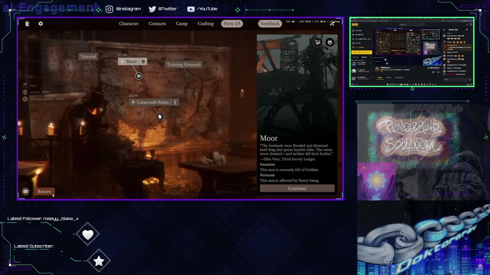Click the goblin icon on Moor label
This screenshot has height=275, width=490.
pos(143,61)
